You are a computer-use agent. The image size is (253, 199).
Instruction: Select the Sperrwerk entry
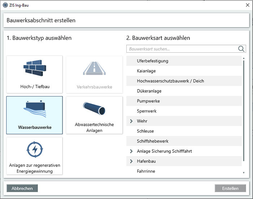184,111
